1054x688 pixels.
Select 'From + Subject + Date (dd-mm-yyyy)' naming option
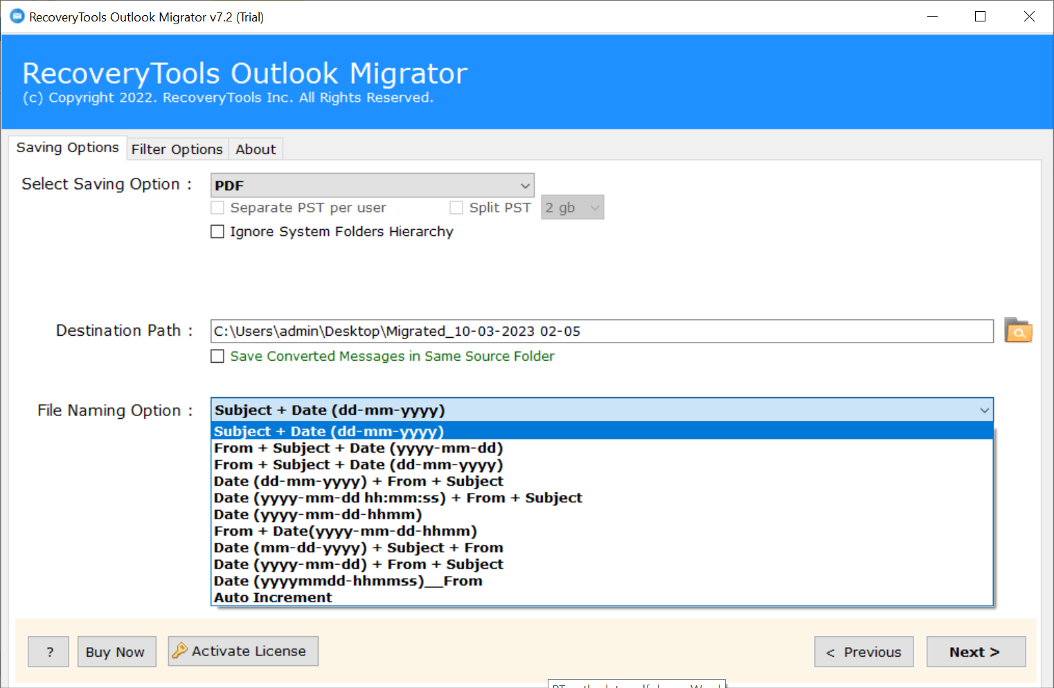(602, 464)
